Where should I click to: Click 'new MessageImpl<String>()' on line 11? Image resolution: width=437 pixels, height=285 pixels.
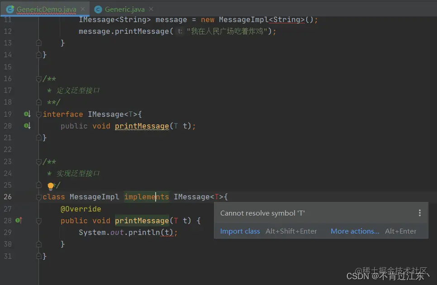pyautogui.click(x=259, y=20)
